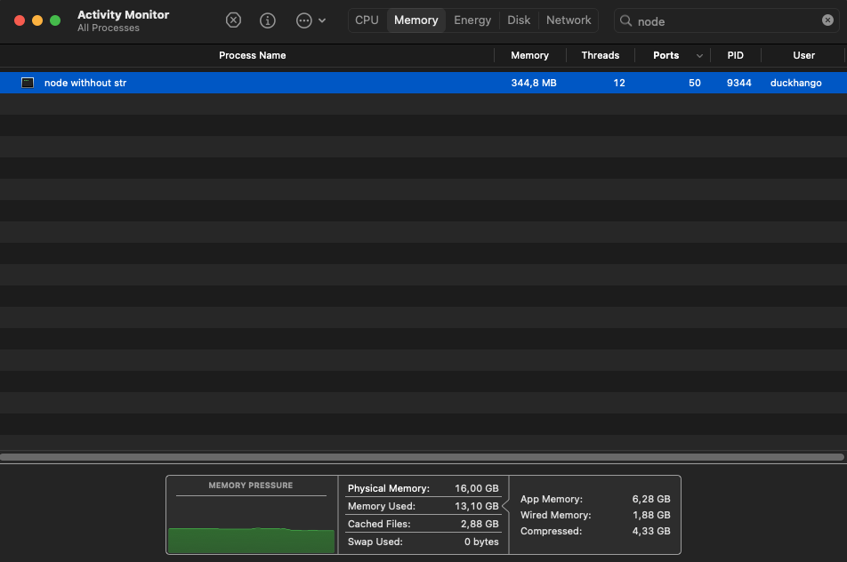Click the Stop process (X) icon
The height and width of the screenshot is (562, 847).
[233, 20]
